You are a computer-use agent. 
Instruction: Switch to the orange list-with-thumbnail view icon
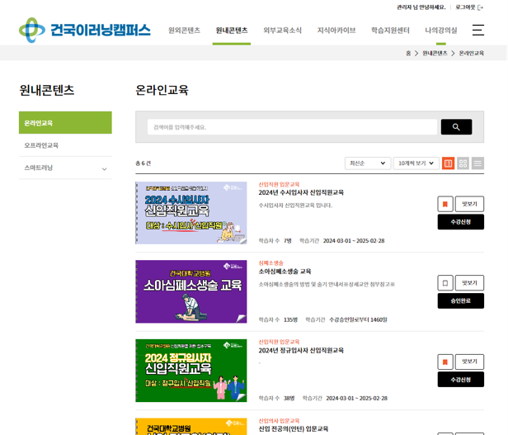(448, 163)
